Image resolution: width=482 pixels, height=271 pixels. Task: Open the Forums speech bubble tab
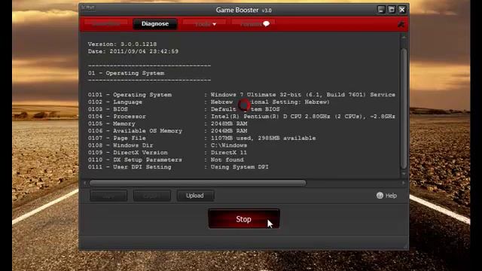click(x=255, y=24)
